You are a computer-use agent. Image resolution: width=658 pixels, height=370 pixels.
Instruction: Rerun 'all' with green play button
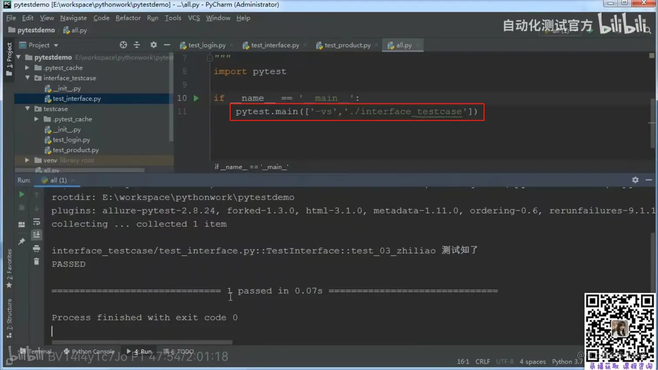(x=21, y=194)
